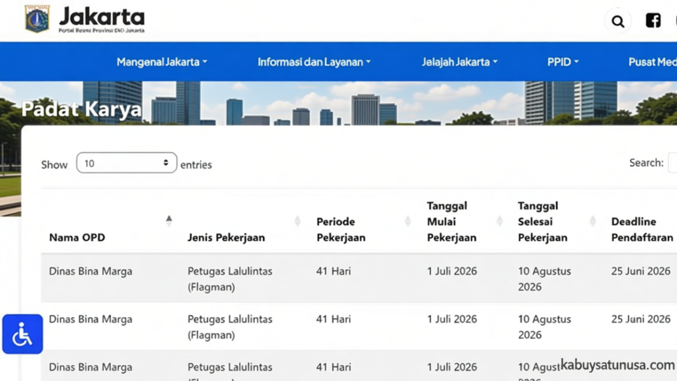Open Pusat Media menu item

653,62
